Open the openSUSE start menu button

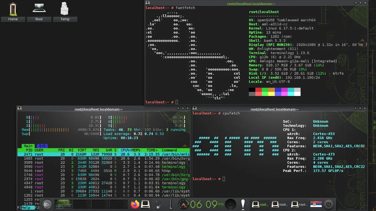[x=47, y=204]
